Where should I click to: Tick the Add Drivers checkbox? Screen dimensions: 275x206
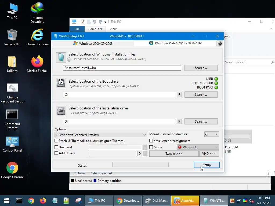(x=56, y=153)
